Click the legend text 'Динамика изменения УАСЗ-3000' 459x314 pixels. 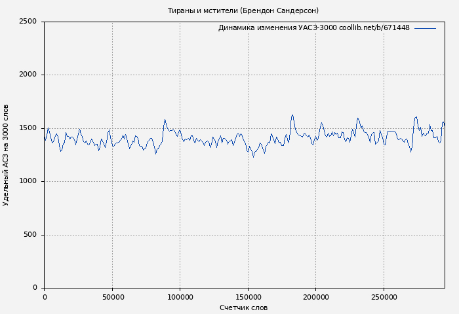tap(277, 28)
